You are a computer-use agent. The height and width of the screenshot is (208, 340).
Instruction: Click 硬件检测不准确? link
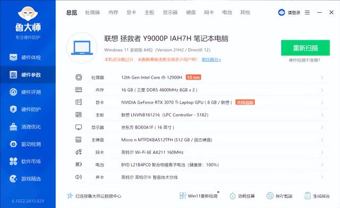pyautogui.click(x=304, y=60)
